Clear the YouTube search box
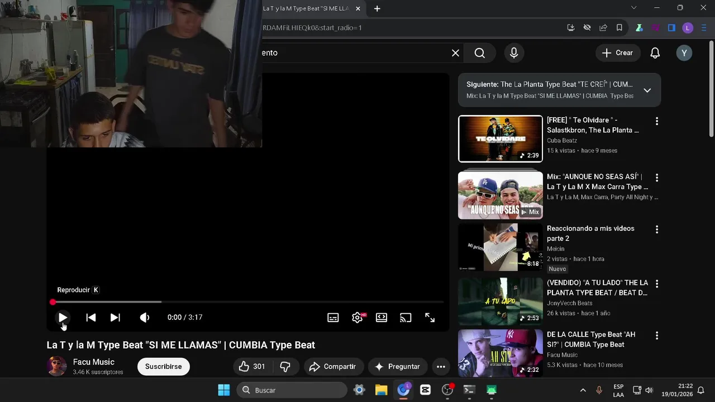The image size is (715, 402). pyautogui.click(x=456, y=52)
